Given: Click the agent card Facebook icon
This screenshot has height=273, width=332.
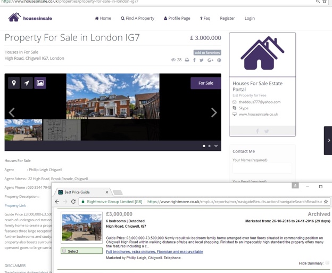Looking at the screenshot, I should (258, 131).
